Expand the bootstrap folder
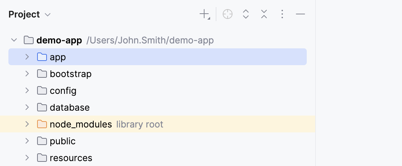 [27, 74]
